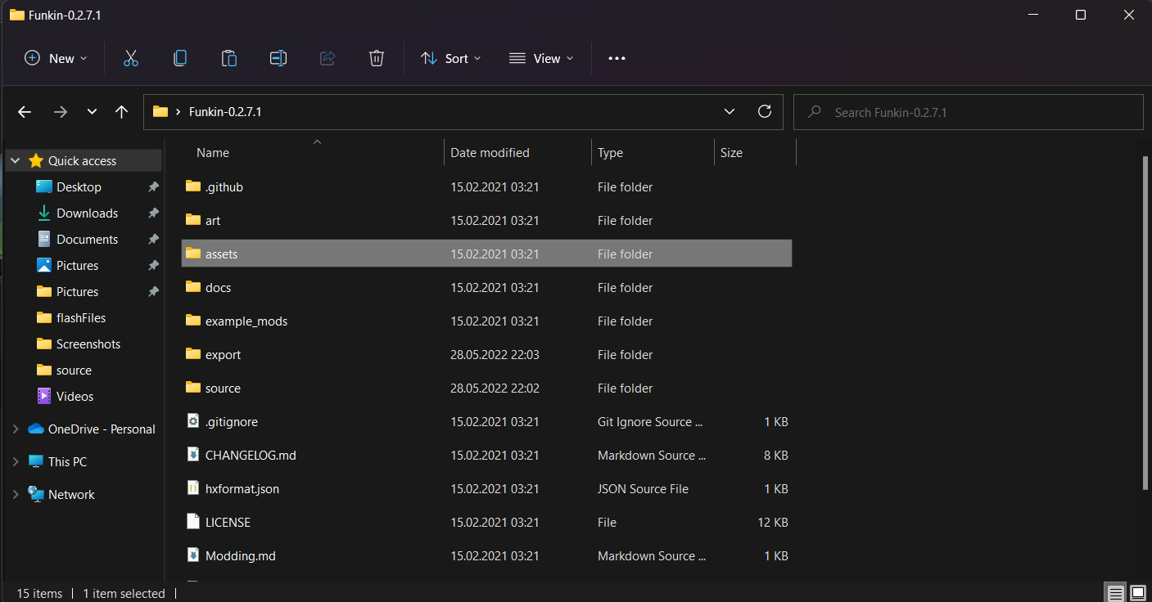Go forward with the right arrow
Screen dimensions: 1152x602
click(60, 112)
